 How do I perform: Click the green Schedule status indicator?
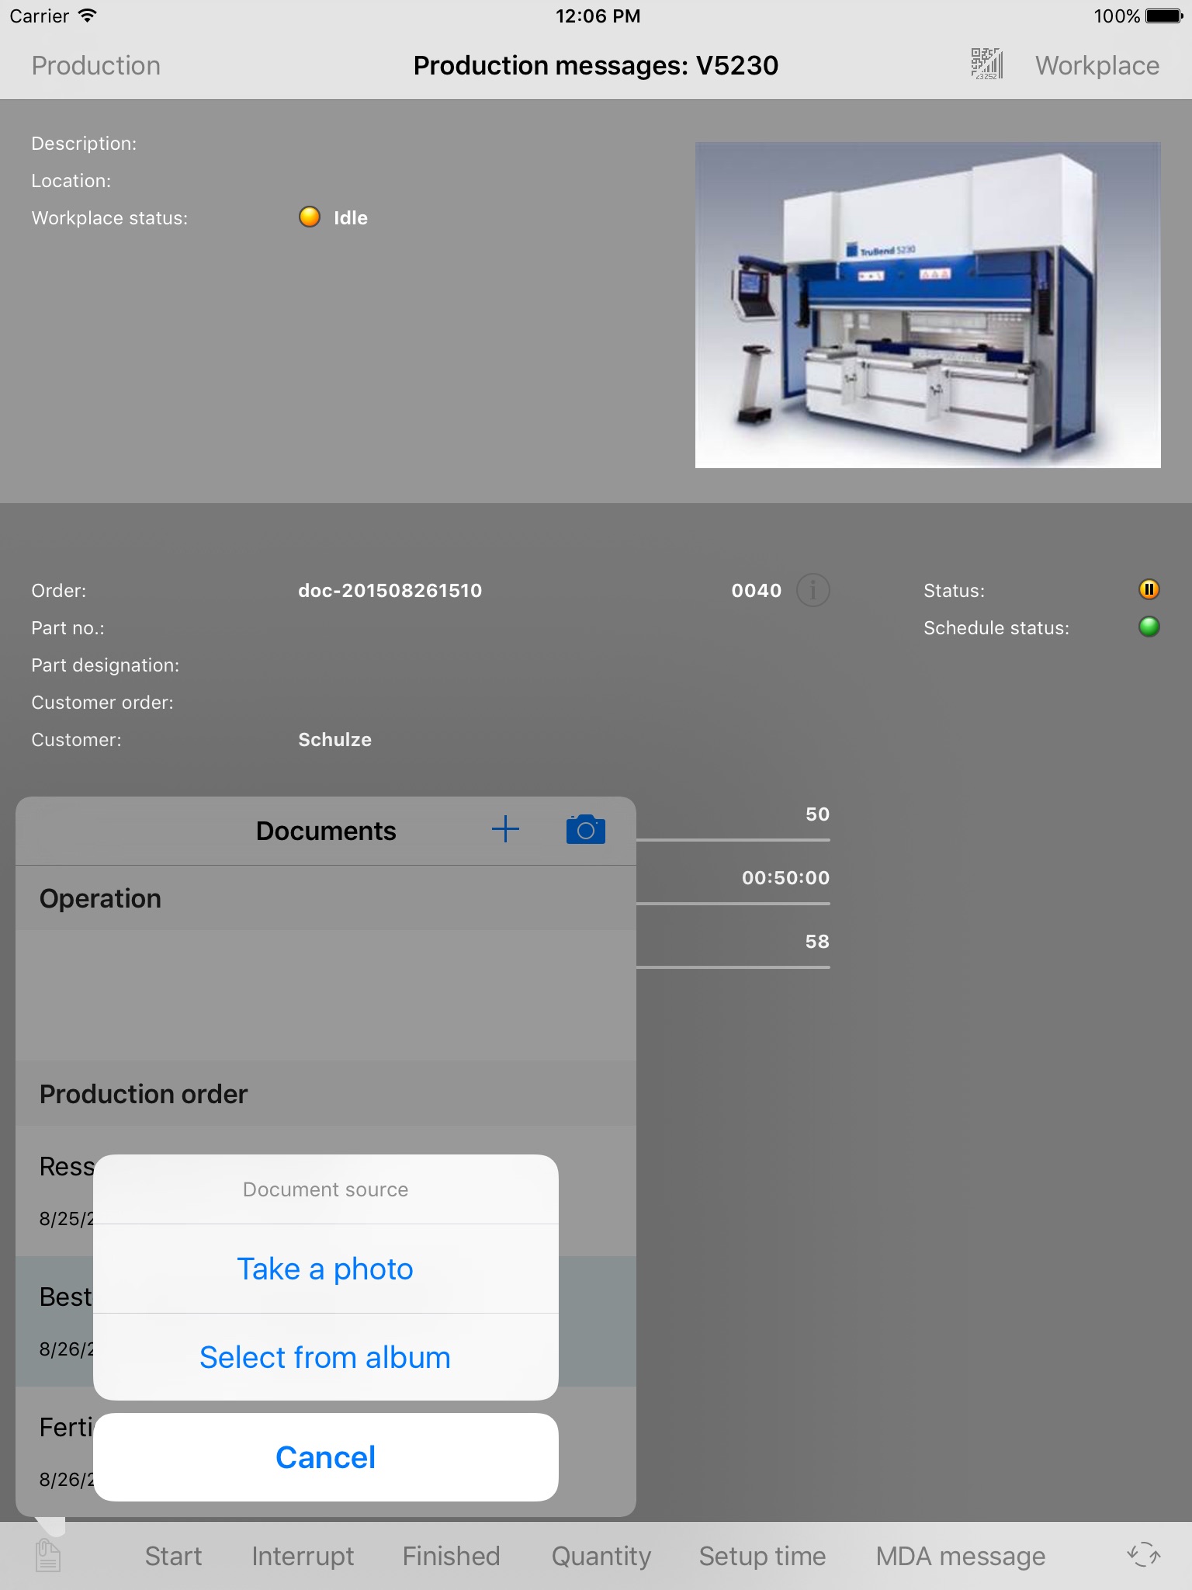click(x=1149, y=627)
